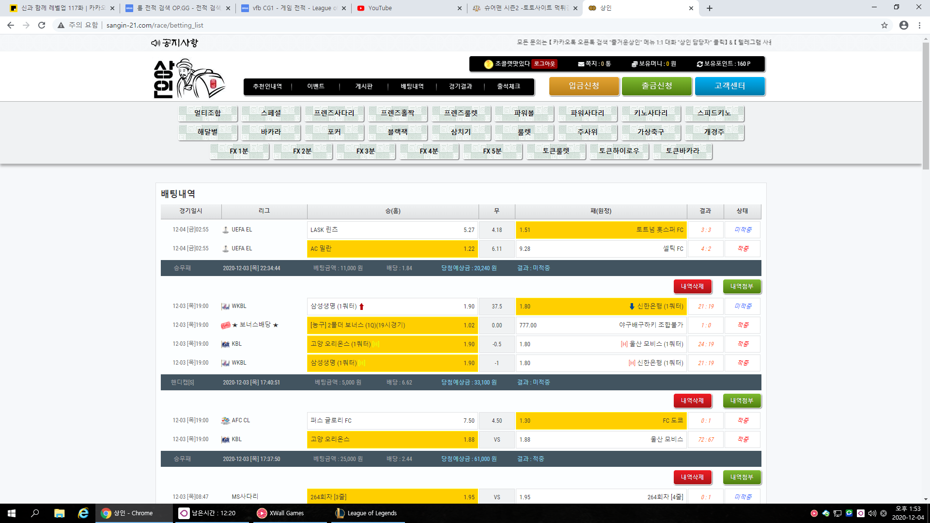Select 출석체크 menu item
The width and height of the screenshot is (930, 523).
click(x=509, y=86)
